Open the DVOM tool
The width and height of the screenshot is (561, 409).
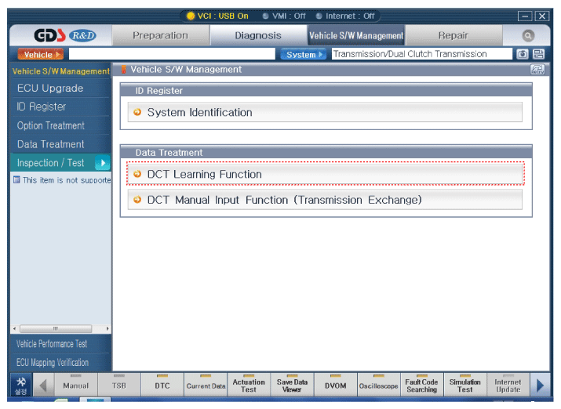click(x=335, y=385)
